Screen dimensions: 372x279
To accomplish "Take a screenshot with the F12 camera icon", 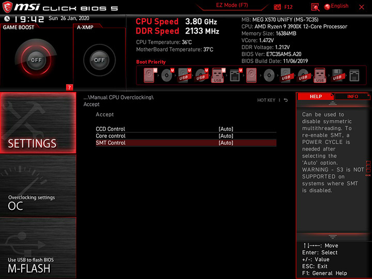I will [x=277, y=7].
